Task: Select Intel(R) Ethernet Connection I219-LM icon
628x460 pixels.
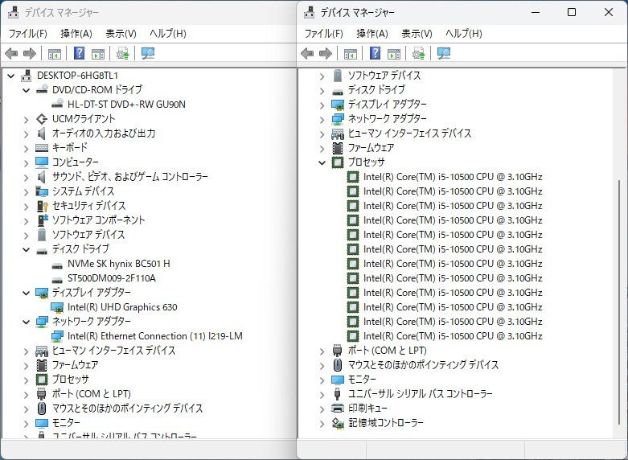Action: pos(57,336)
